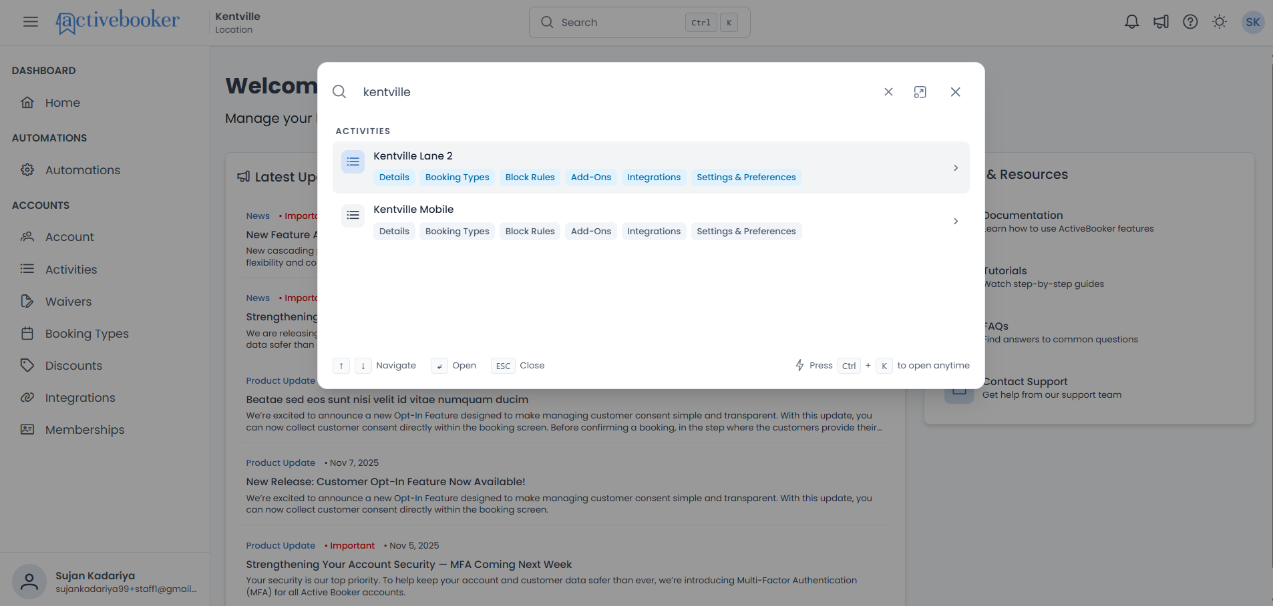Open the Kentville Location selector
Screen dimensions: 1273x606
[238, 22]
